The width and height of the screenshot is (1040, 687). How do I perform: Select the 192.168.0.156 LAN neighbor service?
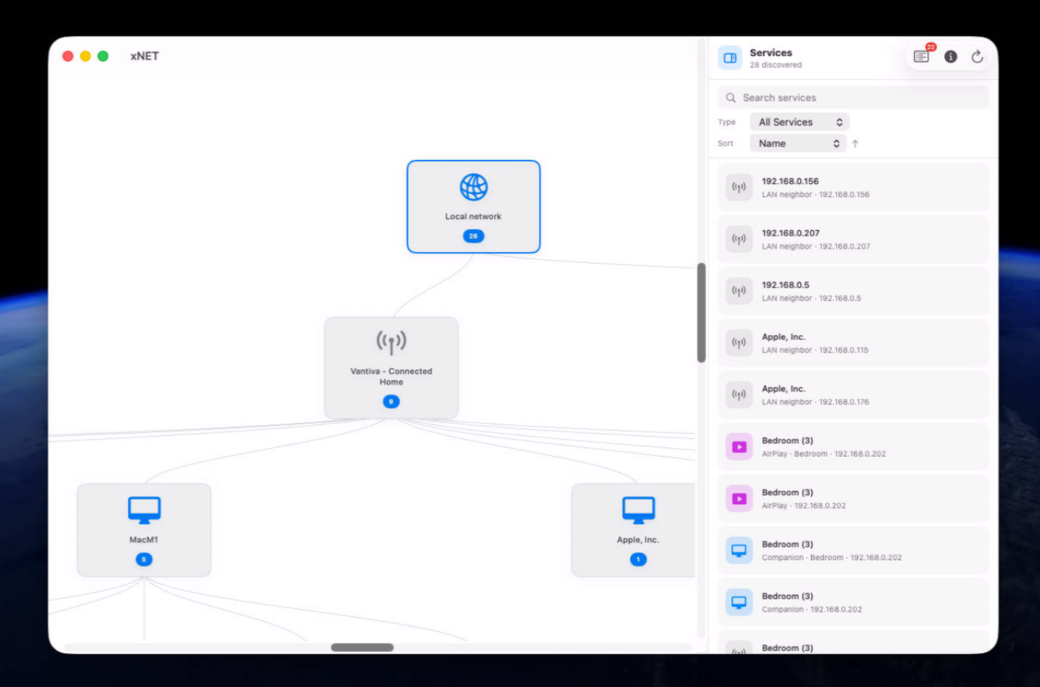click(853, 187)
